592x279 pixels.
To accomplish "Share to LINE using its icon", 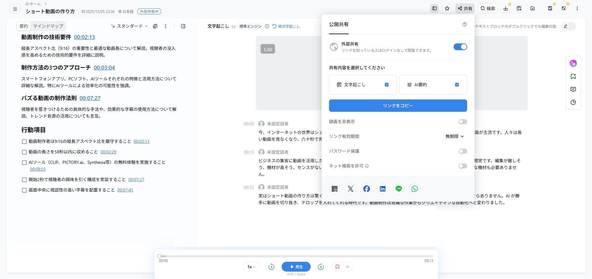I will [399, 189].
